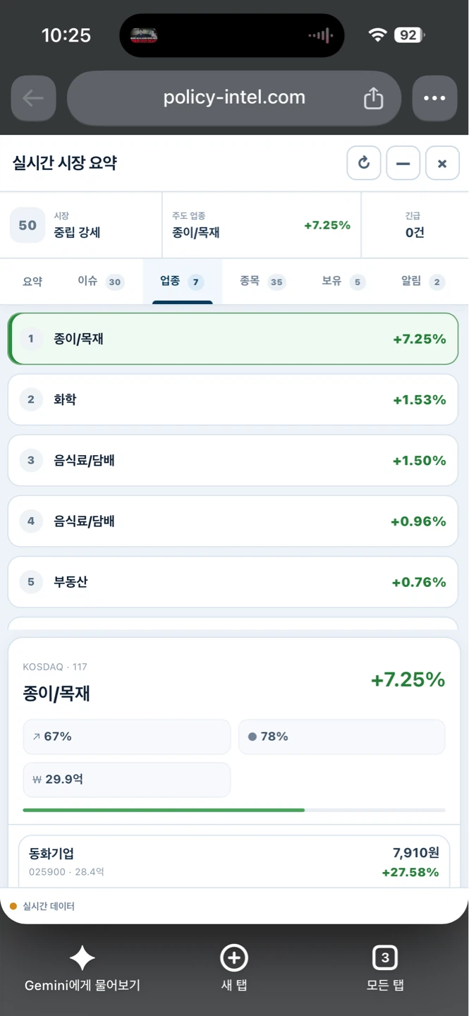Select the 화학 sector row
This screenshot has width=469, height=1016.
coord(233,399)
